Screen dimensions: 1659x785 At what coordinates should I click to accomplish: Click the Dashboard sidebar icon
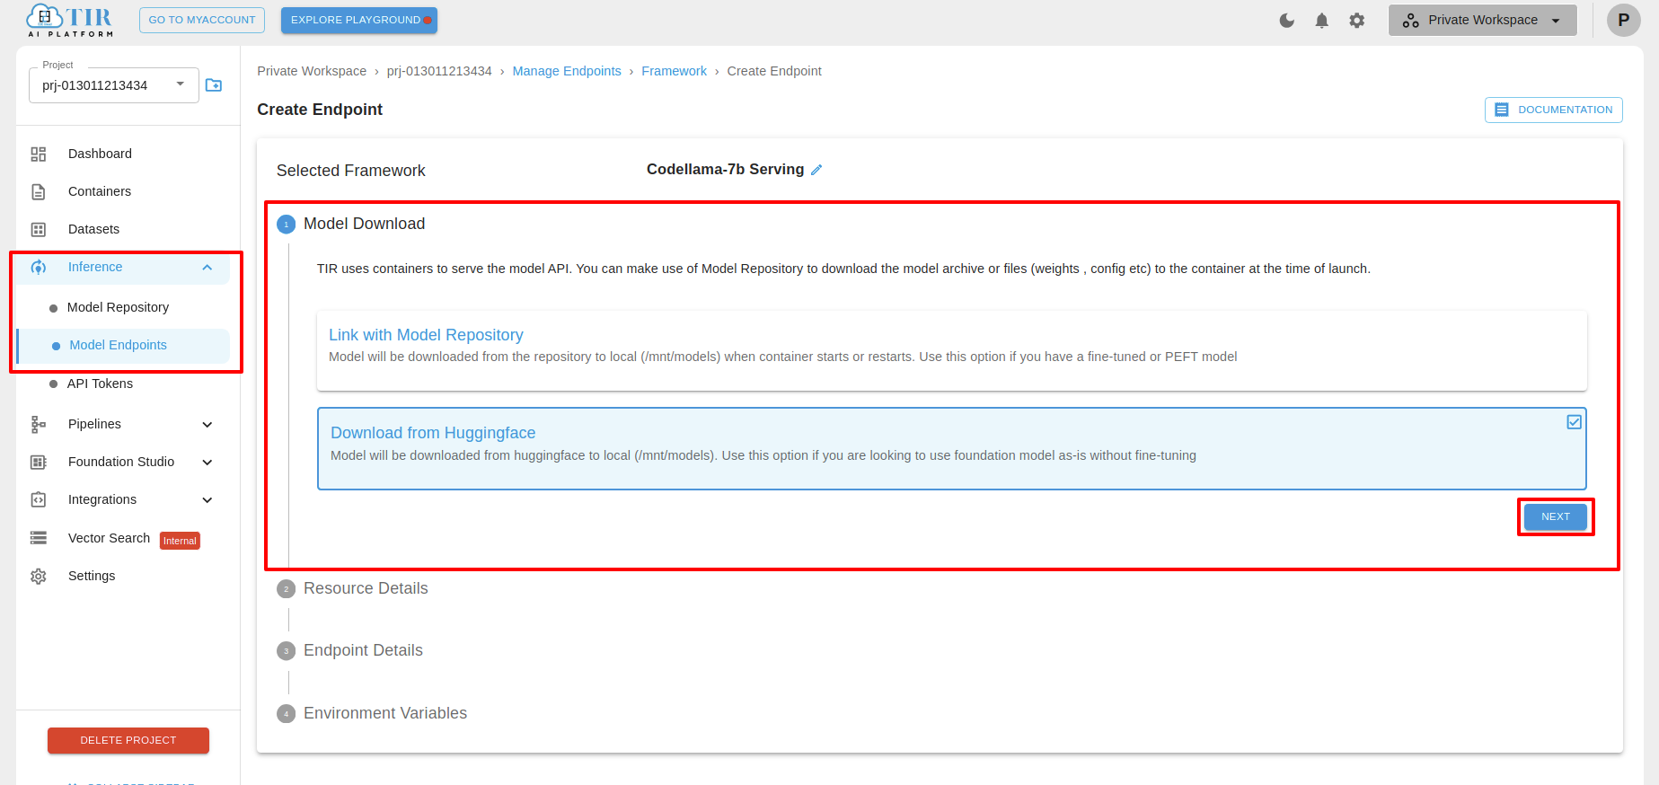(39, 154)
